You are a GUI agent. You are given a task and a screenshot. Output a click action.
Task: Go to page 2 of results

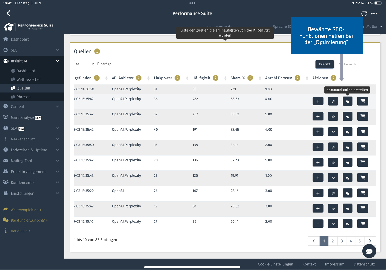click(x=333, y=241)
